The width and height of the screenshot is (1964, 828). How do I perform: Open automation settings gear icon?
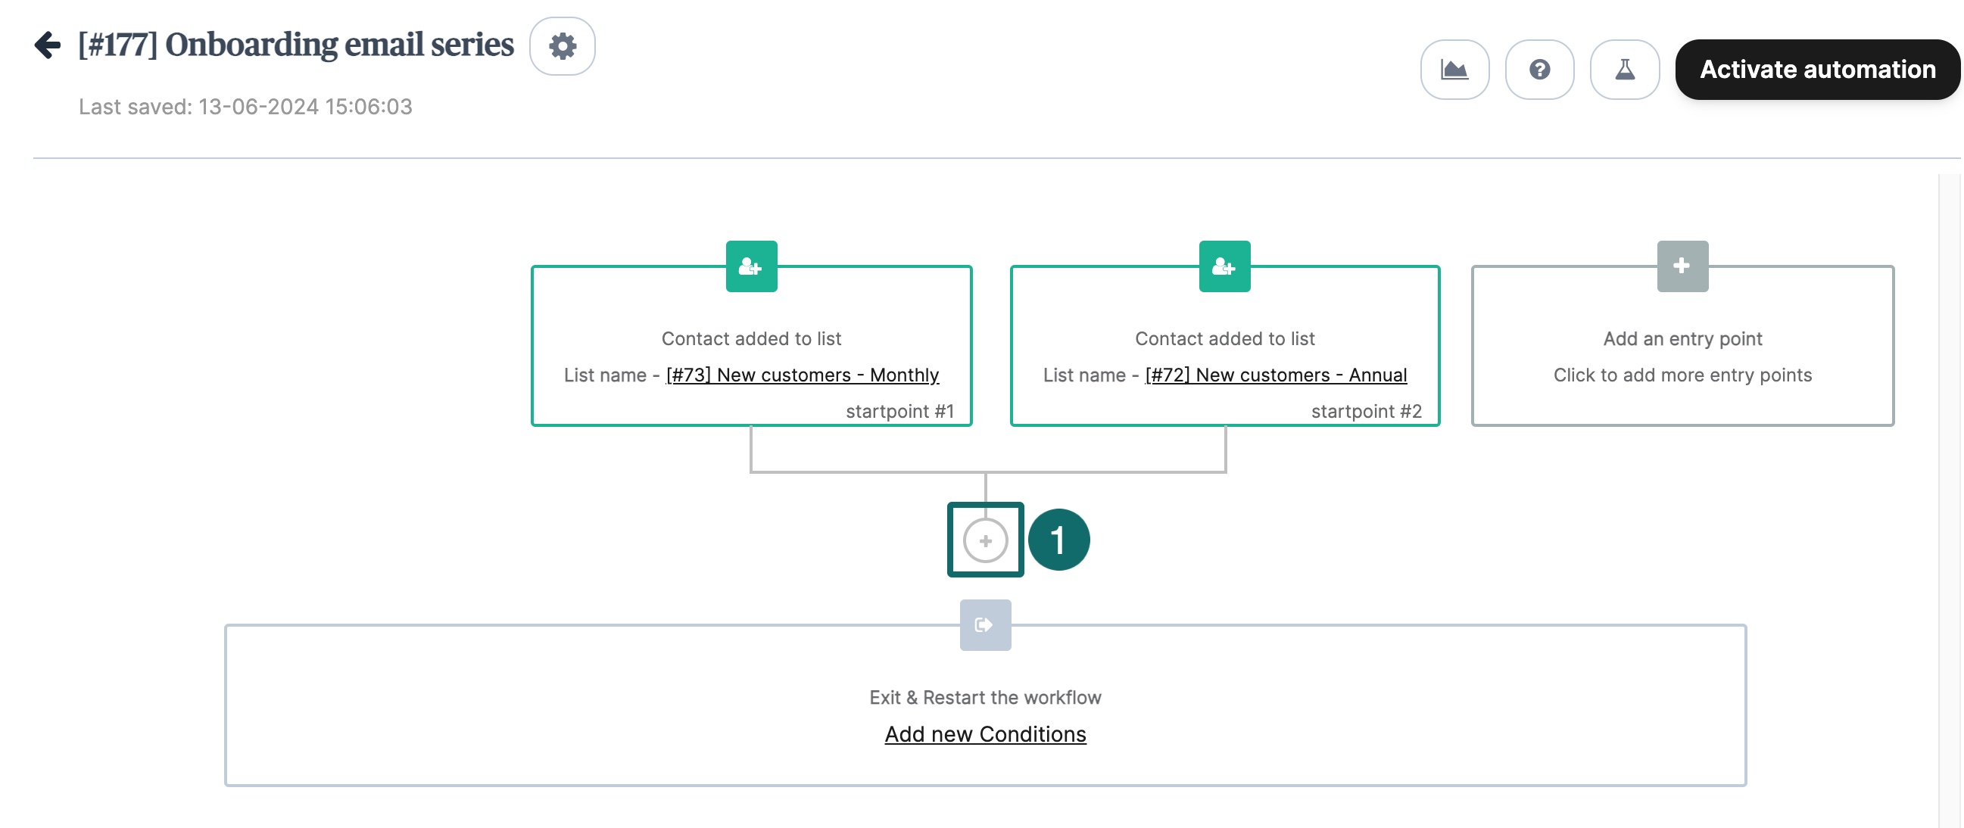[562, 46]
